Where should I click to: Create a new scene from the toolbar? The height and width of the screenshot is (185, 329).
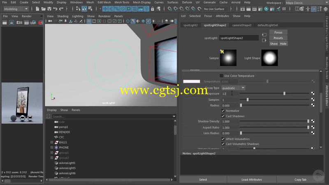coord(37,9)
